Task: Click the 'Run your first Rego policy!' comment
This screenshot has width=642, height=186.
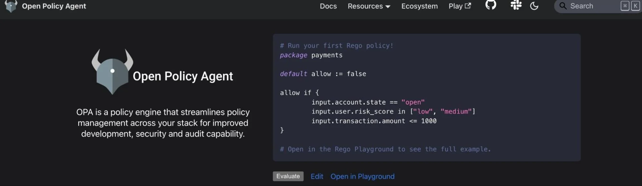Action: click(337, 46)
